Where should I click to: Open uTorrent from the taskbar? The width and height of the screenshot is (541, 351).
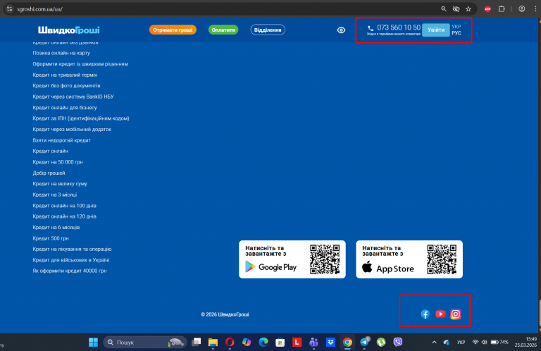[x=381, y=342]
